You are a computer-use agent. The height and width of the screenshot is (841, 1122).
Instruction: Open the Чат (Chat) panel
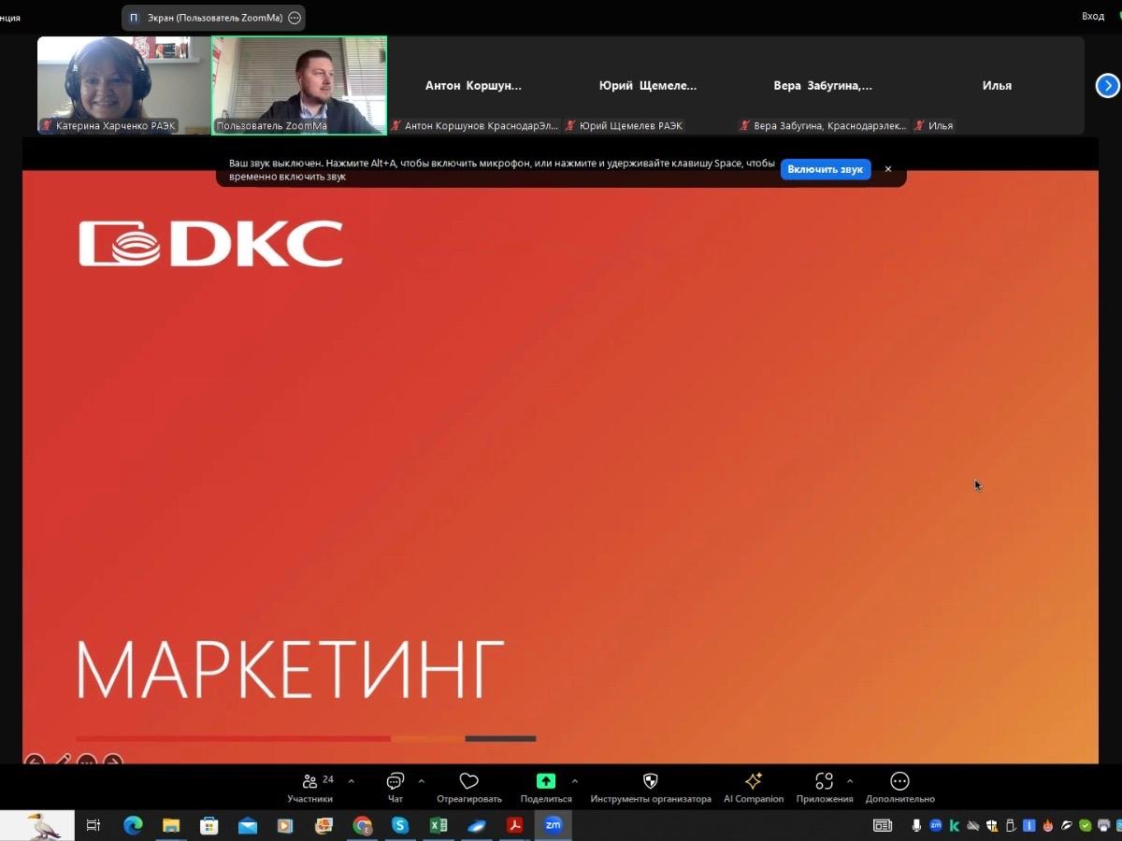396,789
